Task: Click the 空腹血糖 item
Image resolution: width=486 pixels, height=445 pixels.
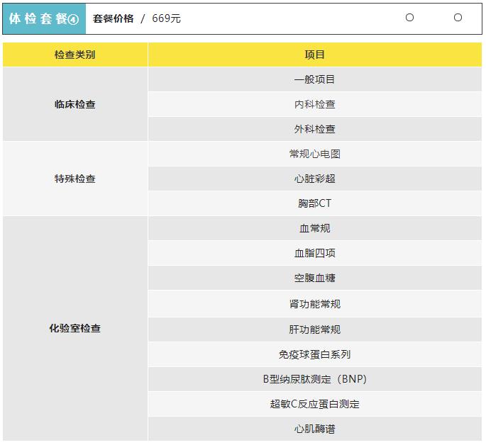Action: (x=314, y=278)
